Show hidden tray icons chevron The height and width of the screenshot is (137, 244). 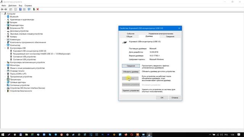pyautogui.click(x=210, y=134)
